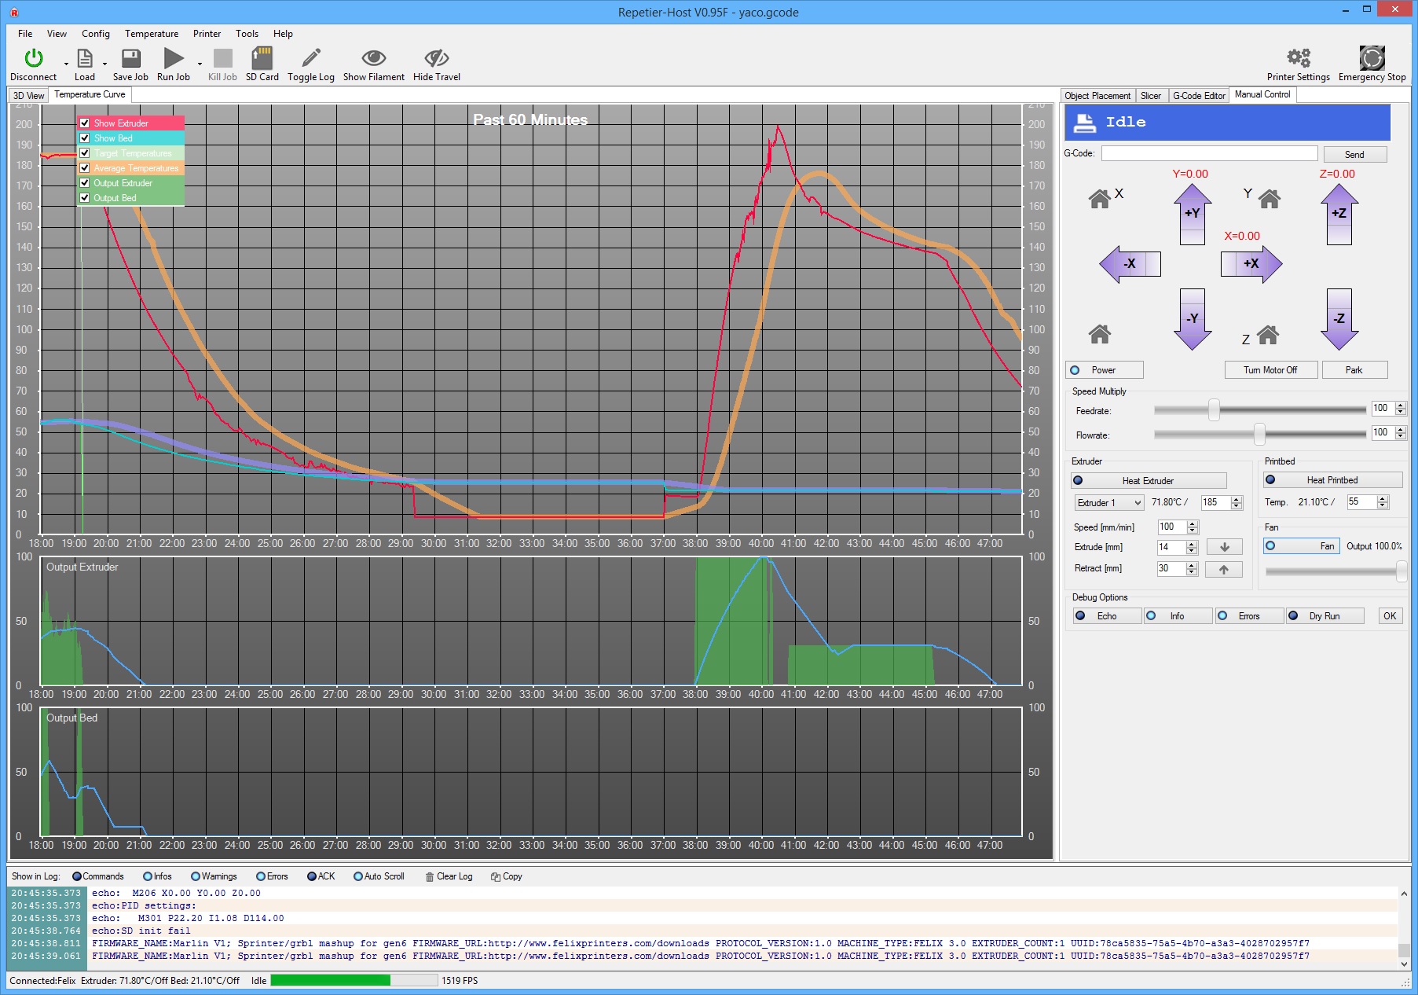This screenshot has height=995, width=1418.
Task: Home the X axis
Action: pos(1100,199)
